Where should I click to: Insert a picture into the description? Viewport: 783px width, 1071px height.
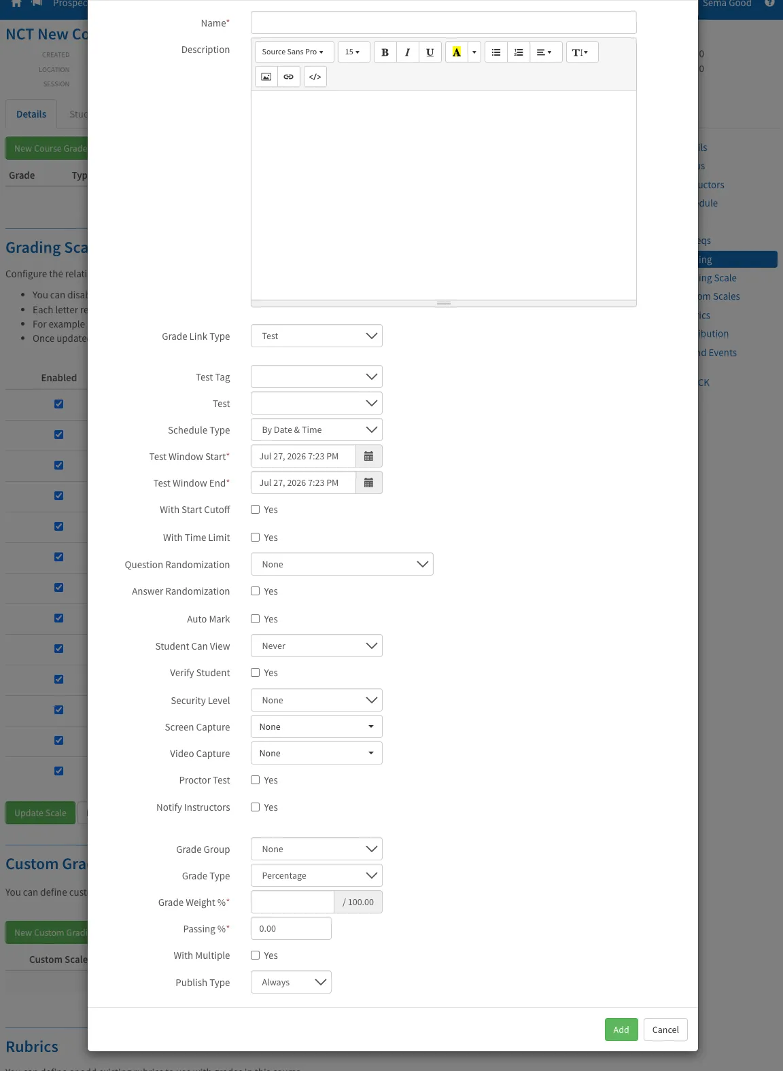click(266, 77)
